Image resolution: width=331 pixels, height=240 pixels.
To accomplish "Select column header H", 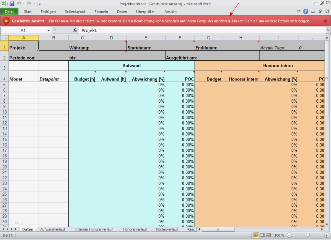I will point(240,38).
